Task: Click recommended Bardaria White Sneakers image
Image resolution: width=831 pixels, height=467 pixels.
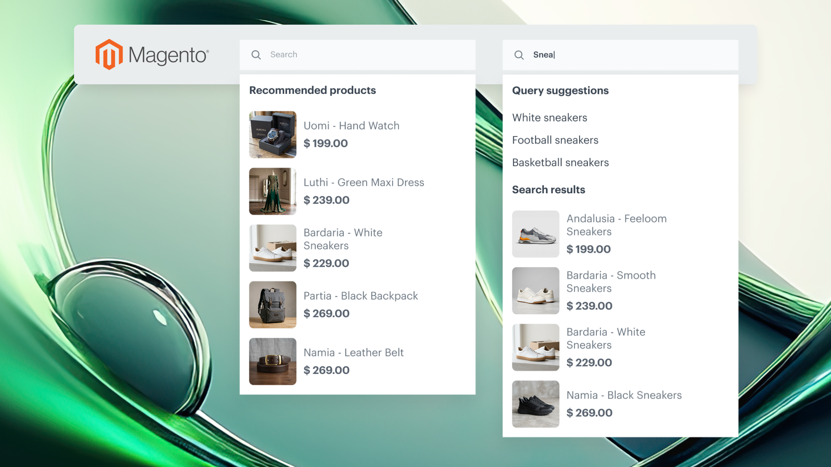Action: (273, 248)
